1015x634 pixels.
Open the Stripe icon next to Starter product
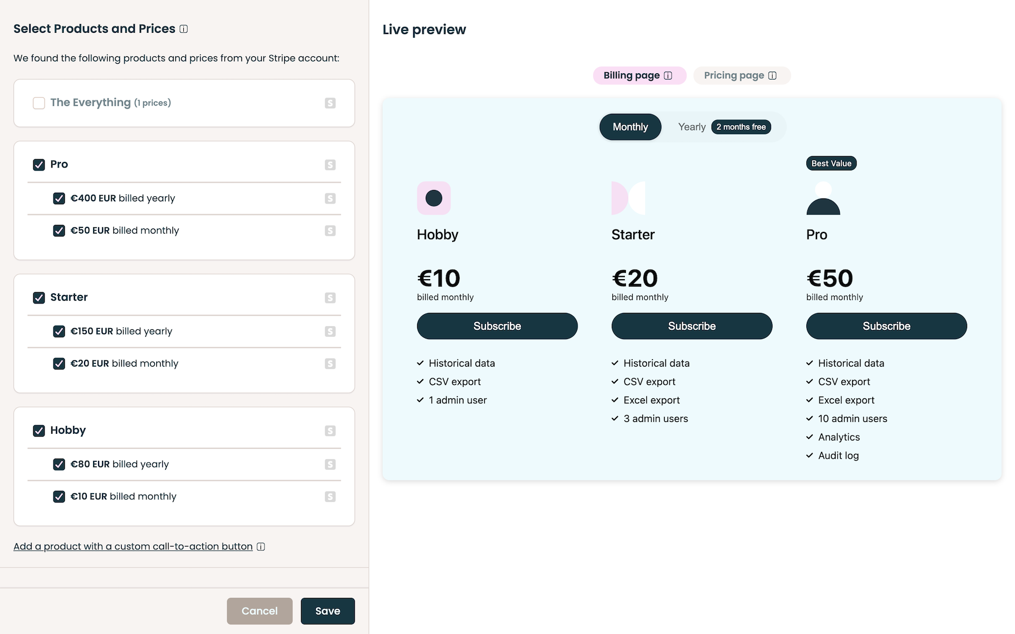330,297
